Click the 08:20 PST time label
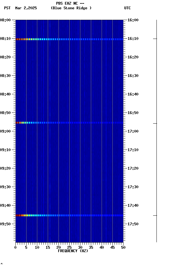Screen dimensions: 170x267 [5, 57]
